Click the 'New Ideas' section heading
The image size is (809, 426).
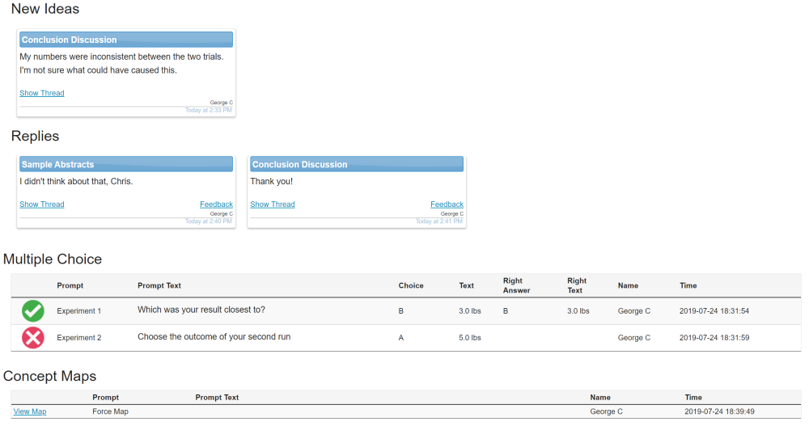point(45,9)
